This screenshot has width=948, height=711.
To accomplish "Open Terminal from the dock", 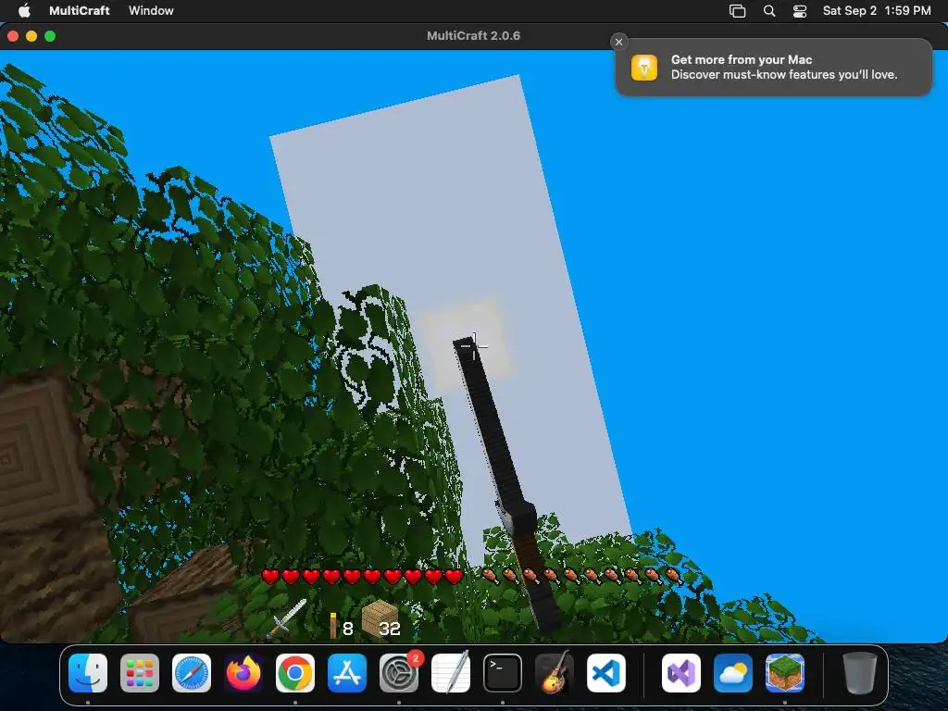I will (x=503, y=673).
